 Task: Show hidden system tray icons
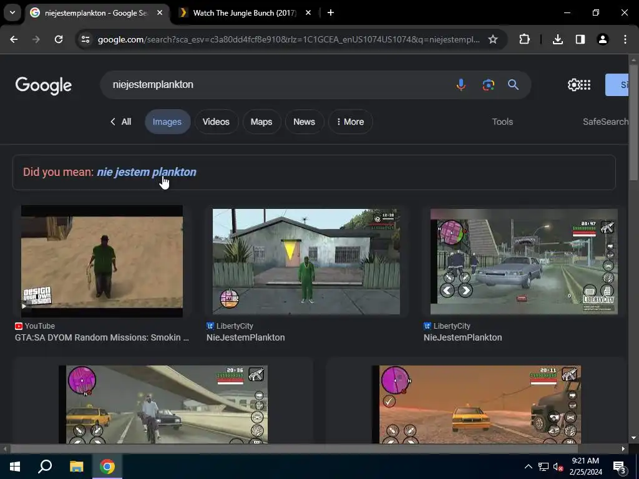point(528,467)
